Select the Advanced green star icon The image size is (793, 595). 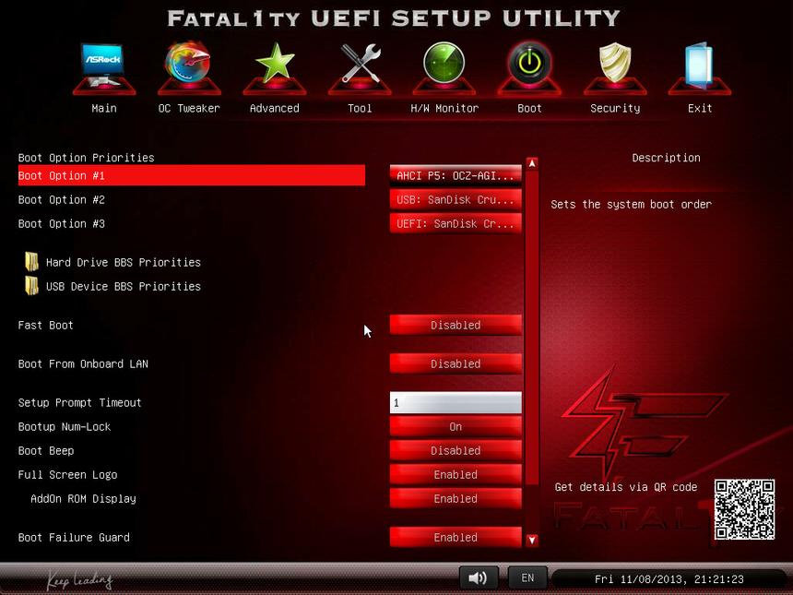pyautogui.click(x=275, y=67)
